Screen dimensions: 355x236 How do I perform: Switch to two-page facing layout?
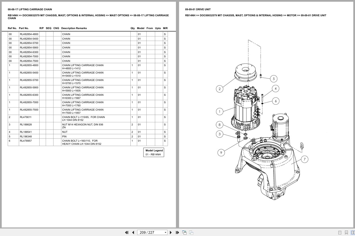coord(353,233)
